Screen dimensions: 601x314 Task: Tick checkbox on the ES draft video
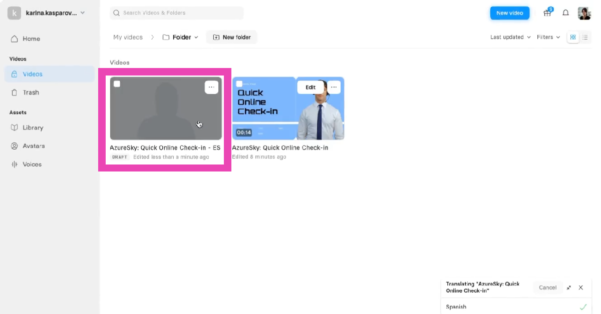117,84
